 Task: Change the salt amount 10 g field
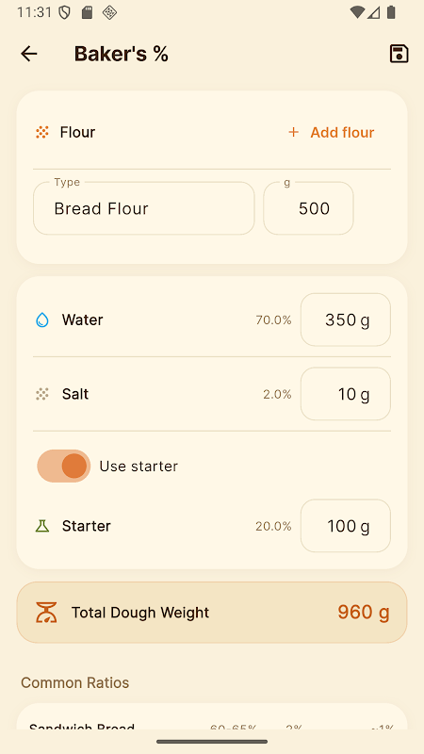pyautogui.click(x=346, y=394)
